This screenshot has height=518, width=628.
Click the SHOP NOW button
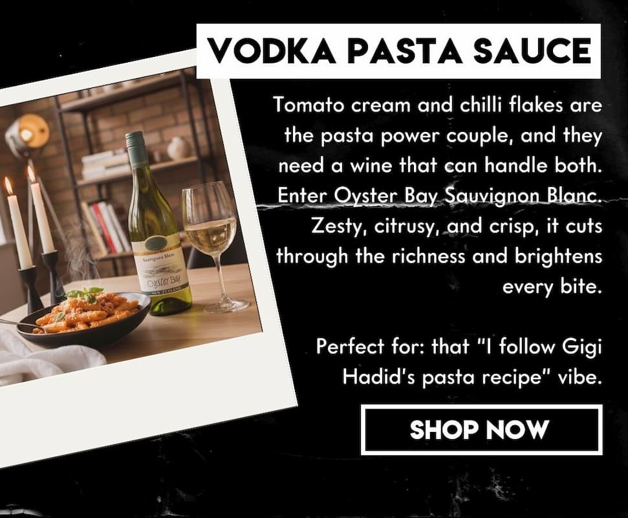(481, 429)
